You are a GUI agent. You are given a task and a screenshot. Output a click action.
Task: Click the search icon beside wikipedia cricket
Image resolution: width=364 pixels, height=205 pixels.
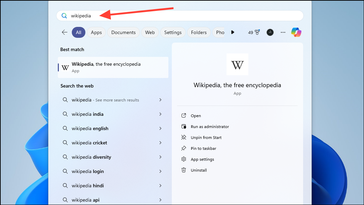(65, 143)
